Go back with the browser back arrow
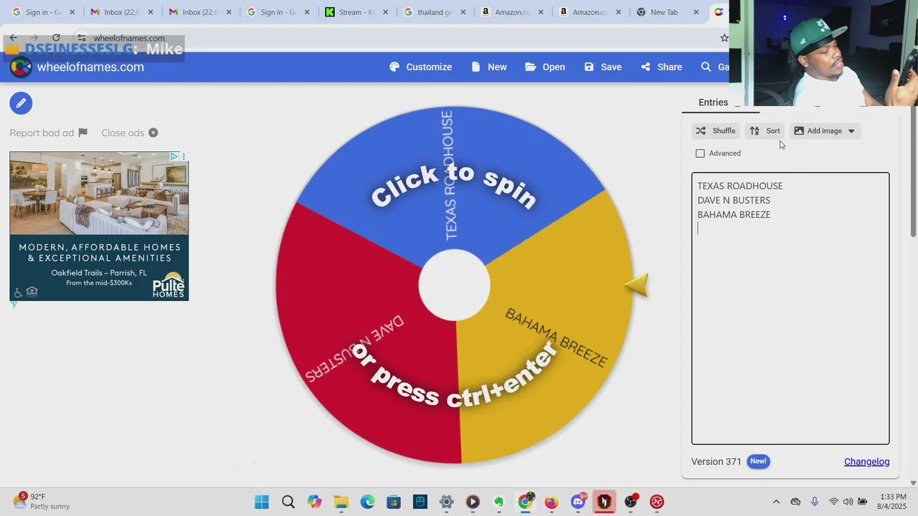 (13, 38)
